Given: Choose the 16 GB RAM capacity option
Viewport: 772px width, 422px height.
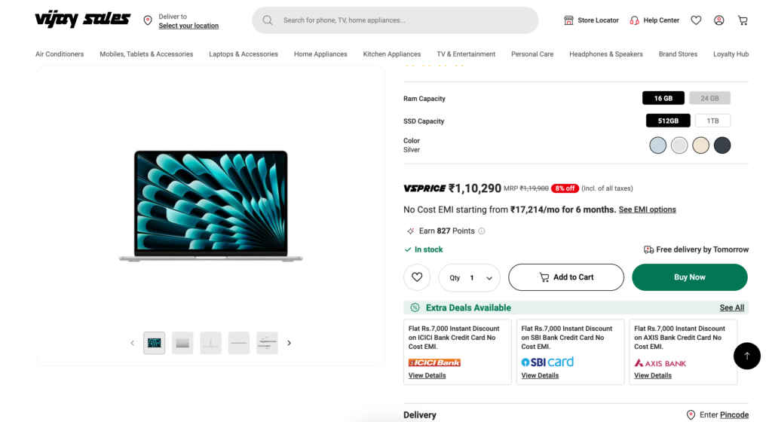Looking at the screenshot, I should click(x=663, y=98).
